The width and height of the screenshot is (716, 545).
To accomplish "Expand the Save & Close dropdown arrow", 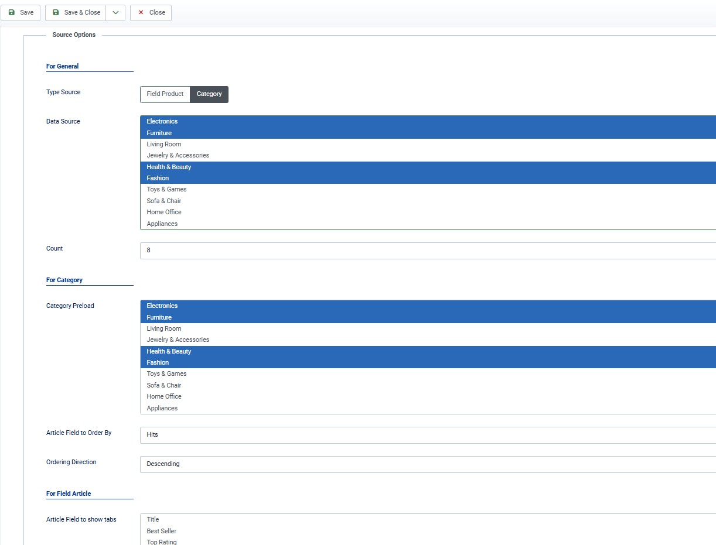I will 115,12.
